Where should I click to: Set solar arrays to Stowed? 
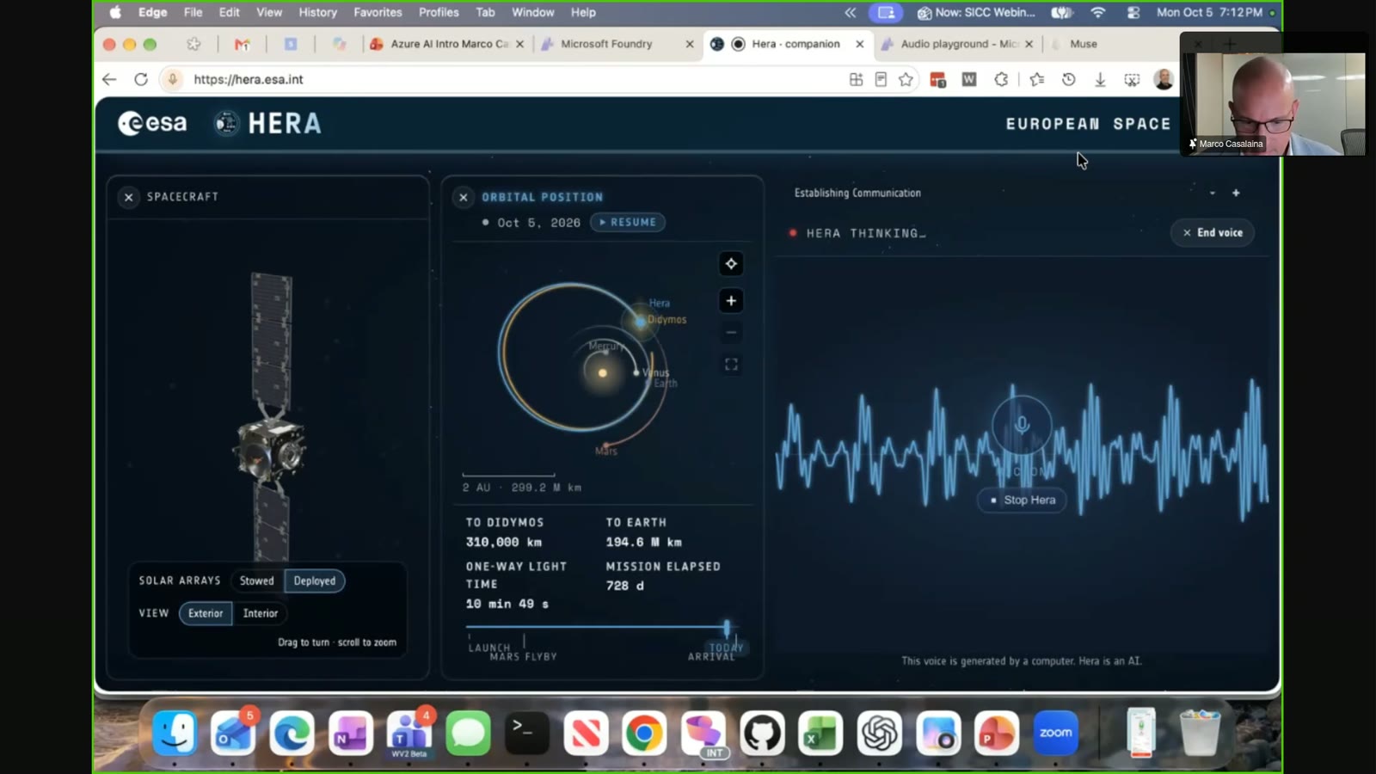256,580
